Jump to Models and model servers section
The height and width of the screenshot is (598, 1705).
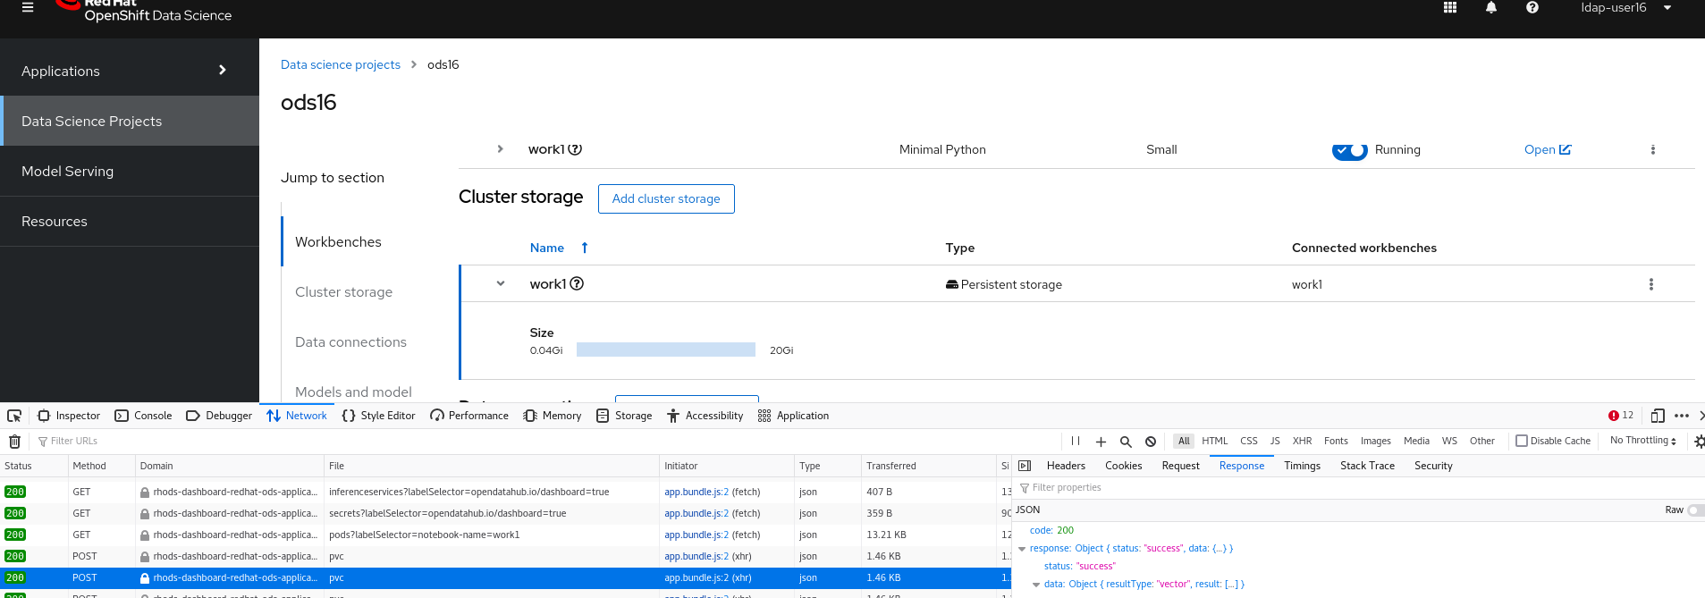pyautogui.click(x=353, y=392)
